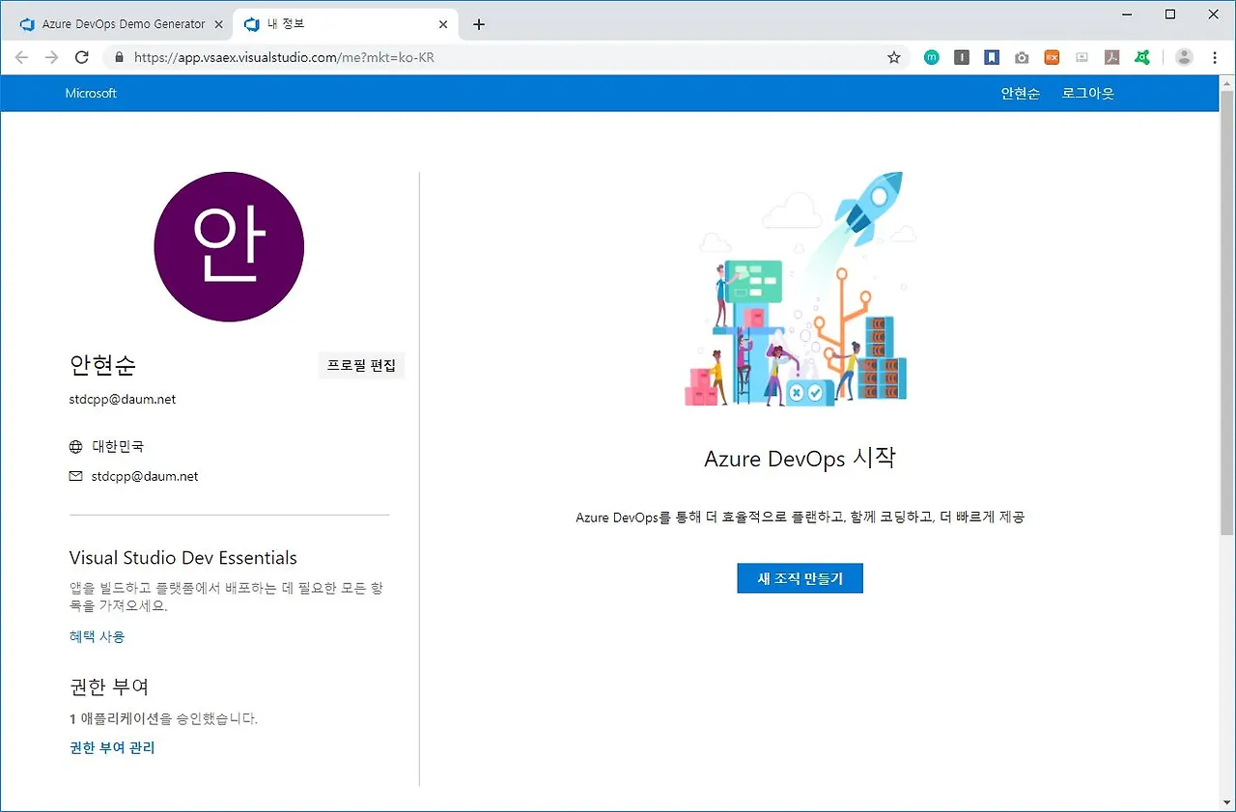Minimize the browser window
Screen dimensions: 1236x812
1126,14
